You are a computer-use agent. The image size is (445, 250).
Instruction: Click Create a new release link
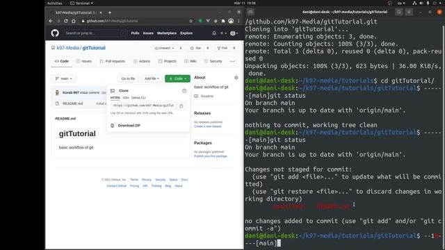pyautogui.click(x=208, y=126)
